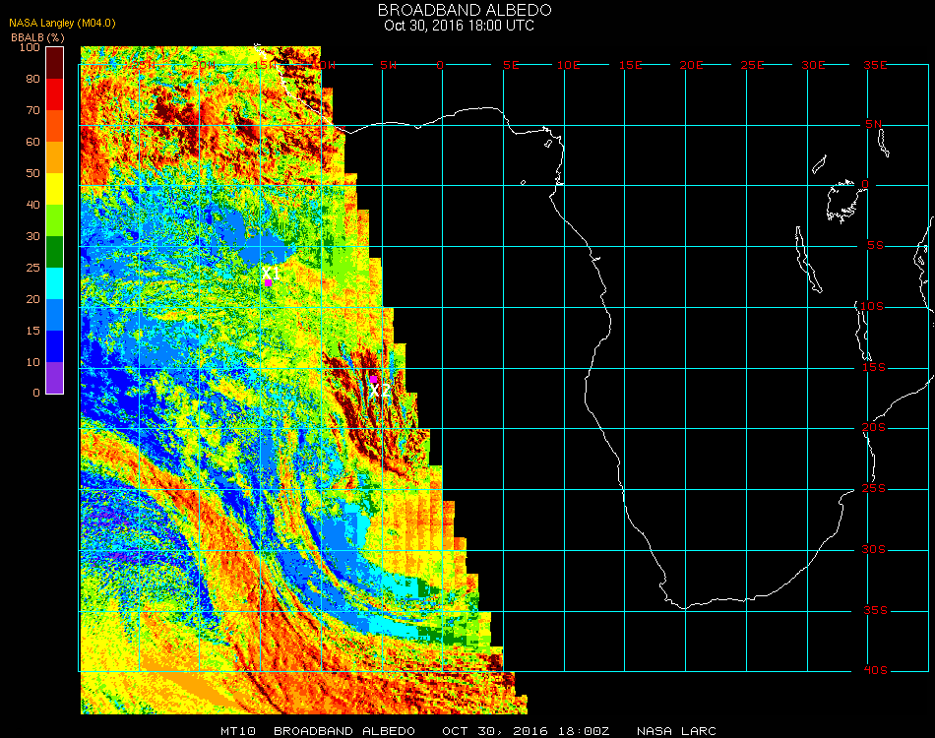Click the '35E' longitude label
935x738 pixels.
click(x=875, y=65)
